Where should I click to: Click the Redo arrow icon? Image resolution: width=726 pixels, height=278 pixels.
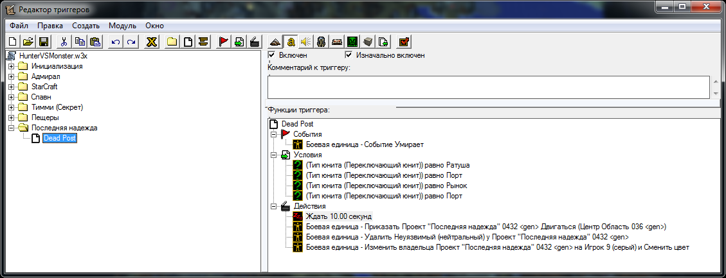click(131, 42)
